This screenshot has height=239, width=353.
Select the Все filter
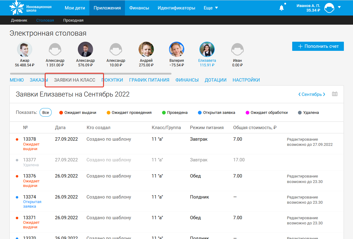[46, 113]
